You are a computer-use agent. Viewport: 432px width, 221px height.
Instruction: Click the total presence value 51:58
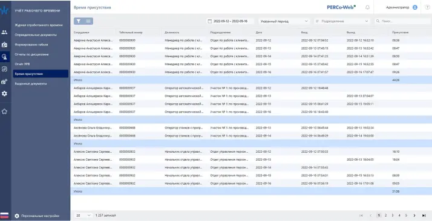tap(396, 191)
